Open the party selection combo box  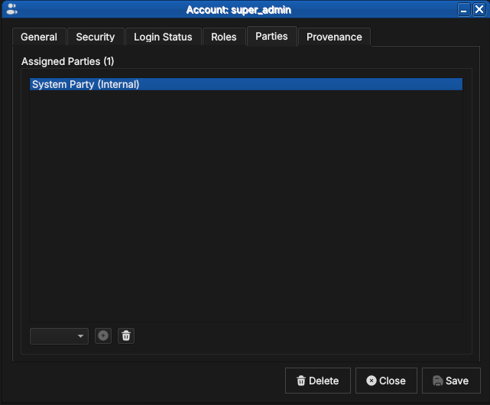click(59, 336)
